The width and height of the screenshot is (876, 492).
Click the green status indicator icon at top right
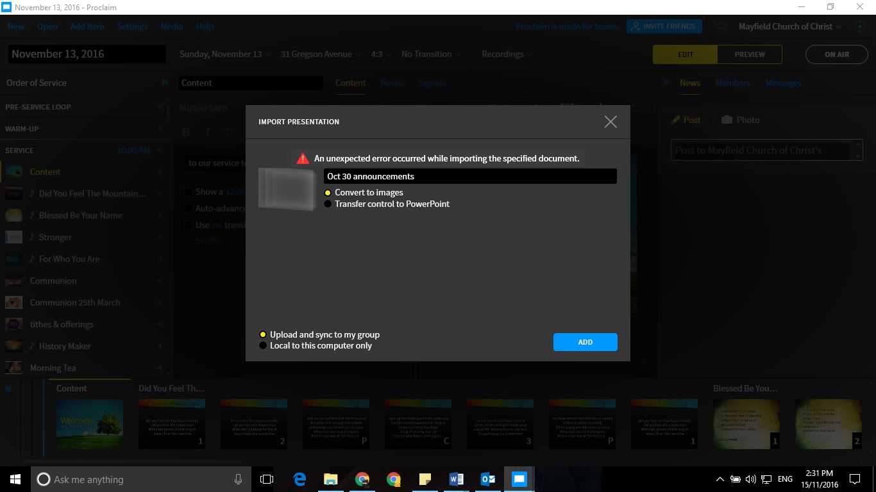(860, 27)
